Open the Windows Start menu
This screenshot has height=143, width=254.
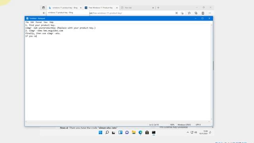point(100,132)
